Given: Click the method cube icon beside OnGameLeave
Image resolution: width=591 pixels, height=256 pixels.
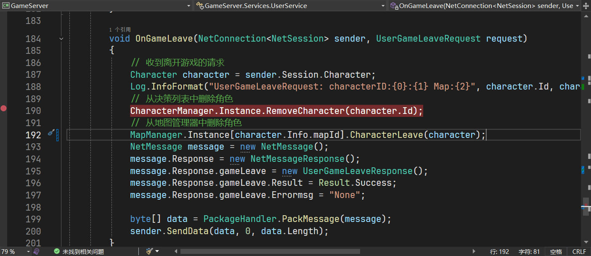Looking at the screenshot, I should tap(393, 6).
